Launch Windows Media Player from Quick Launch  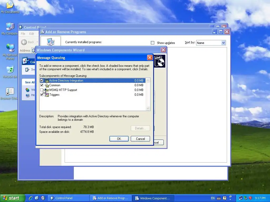[x=43, y=198]
